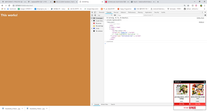Follow the index.js src link in script tag
The height and width of the screenshot is (111, 207).
124,32
